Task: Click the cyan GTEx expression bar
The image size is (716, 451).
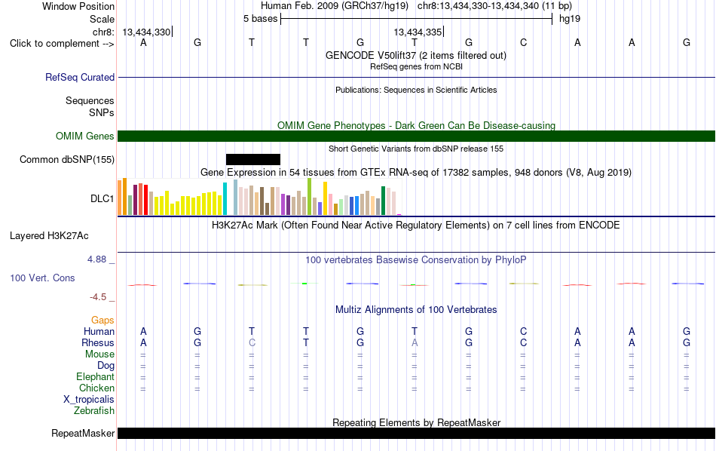Action: [225, 199]
